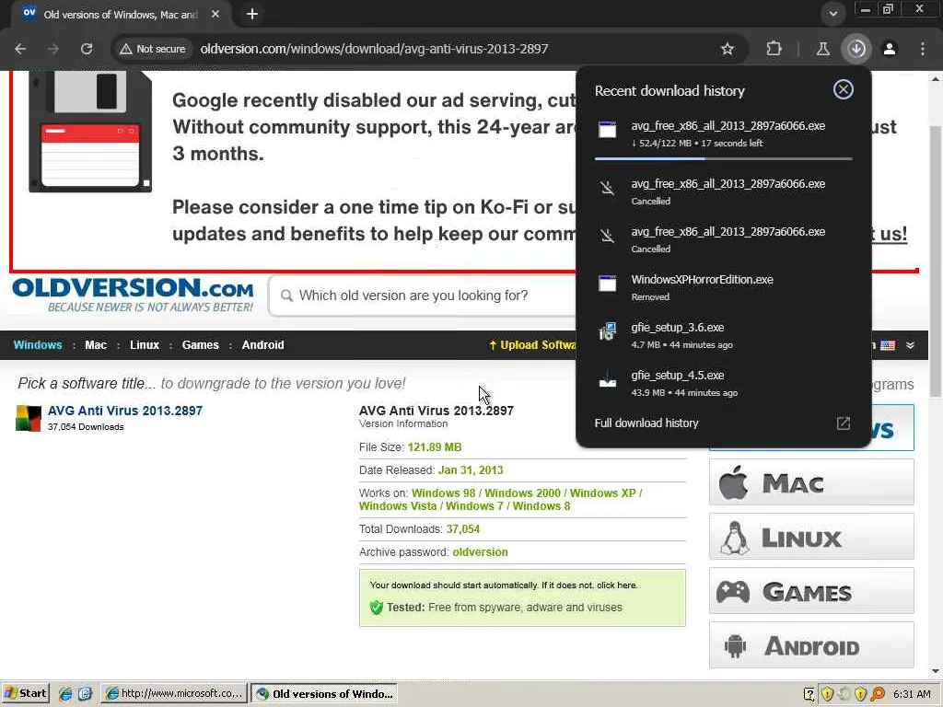Select the Mac nav menu item
The image size is (943, 707).
tap(96, 345)
